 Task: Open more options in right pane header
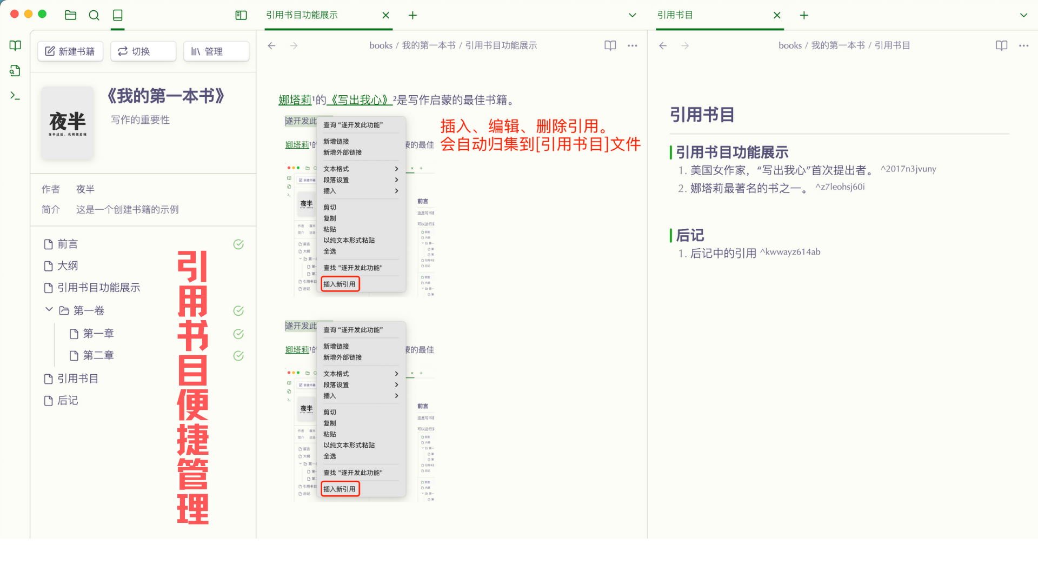pos(1023,45)
